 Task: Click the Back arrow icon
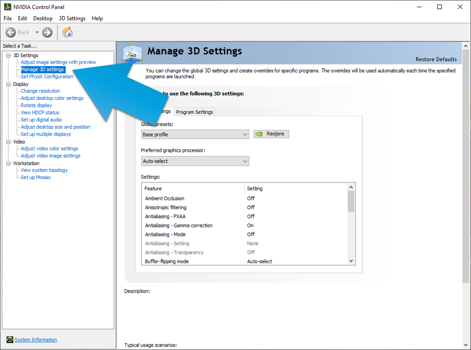point(11,32)
